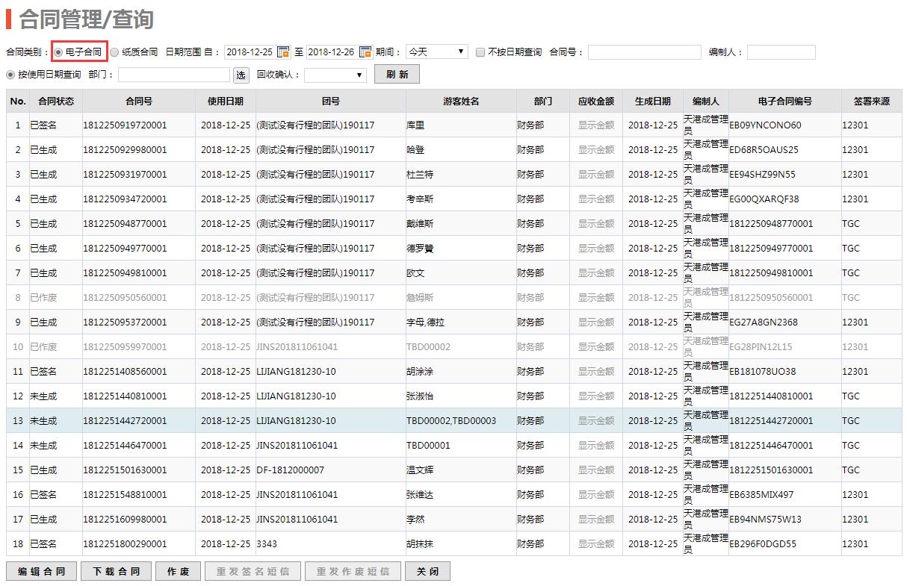
Task: Select the row for contract 1812251442720001
Action: [x=125, y=421]
